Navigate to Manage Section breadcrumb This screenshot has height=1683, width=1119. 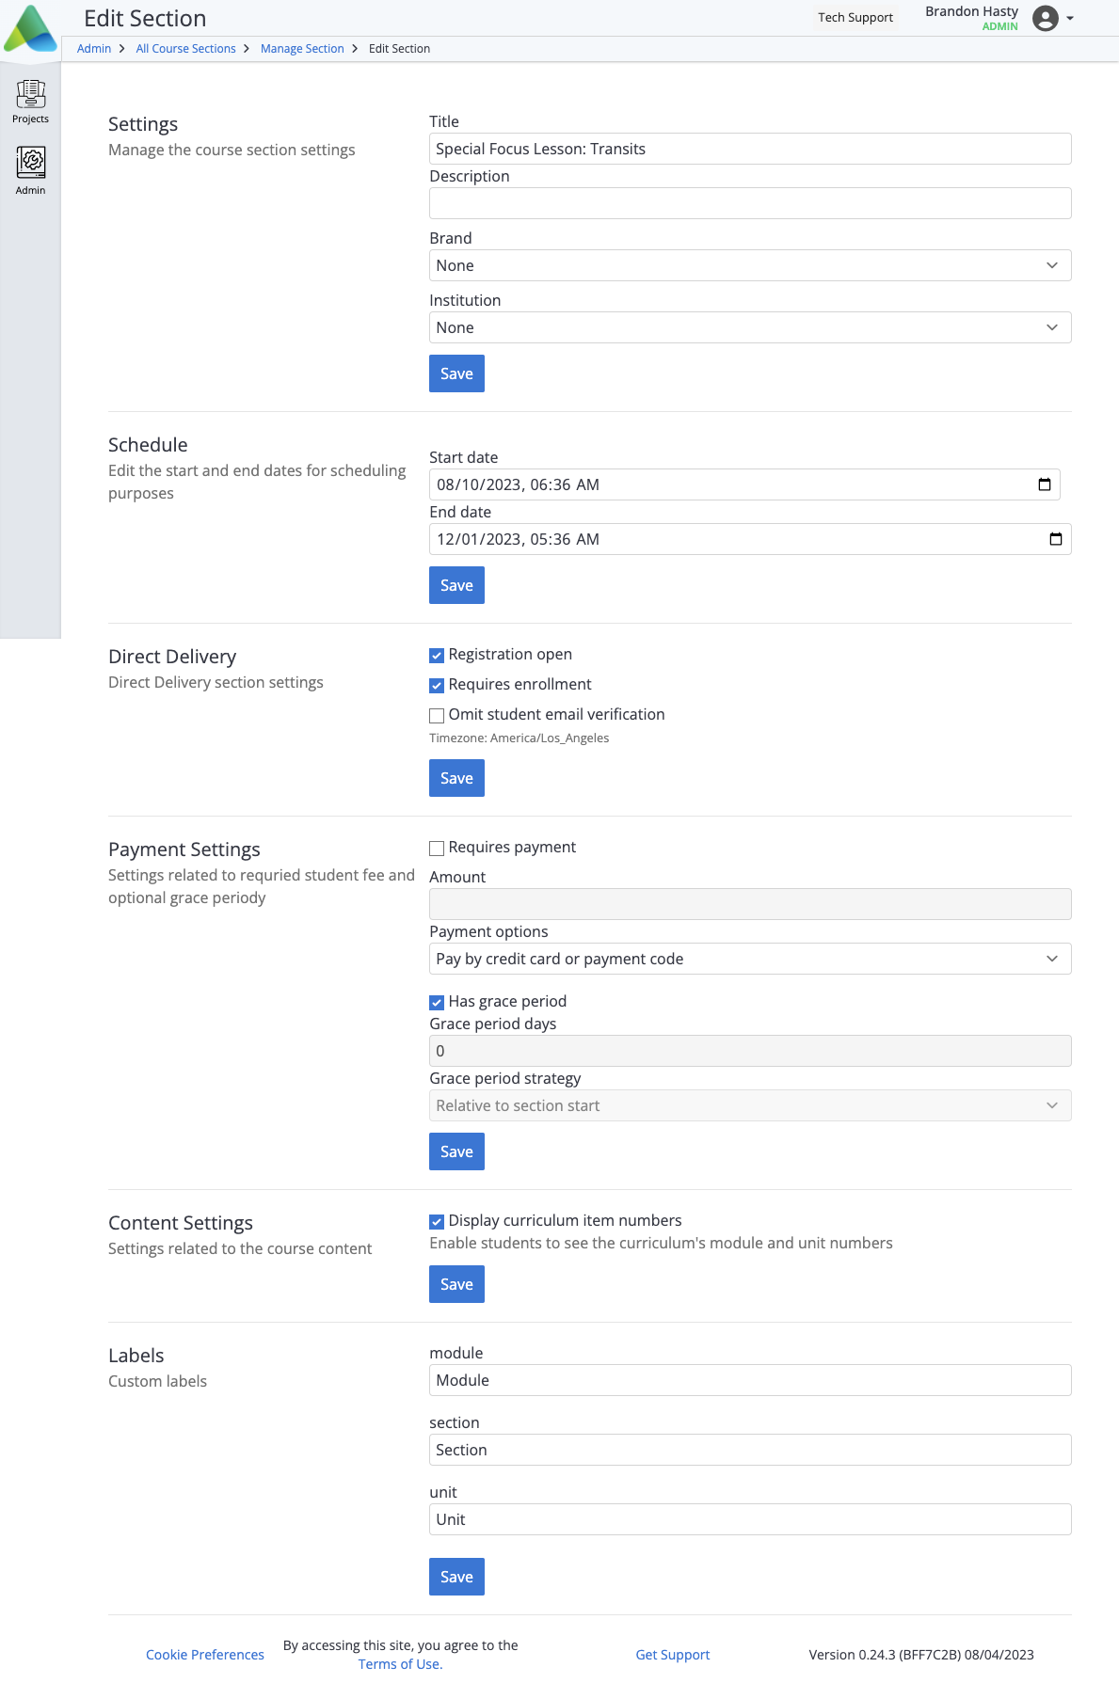click(x=302, y=49)
